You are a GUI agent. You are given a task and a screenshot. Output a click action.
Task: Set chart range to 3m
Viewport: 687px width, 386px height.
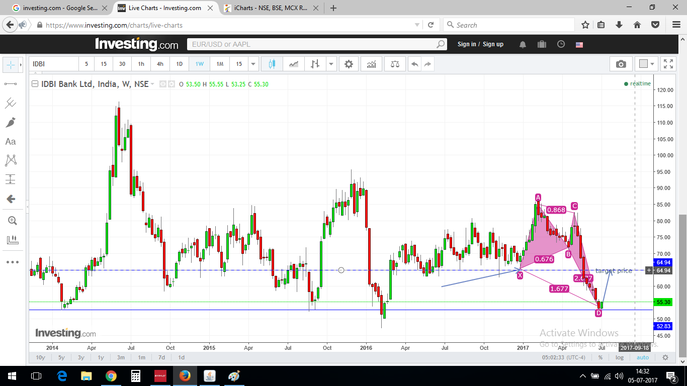pyautogui.click(x=121, y=357)
